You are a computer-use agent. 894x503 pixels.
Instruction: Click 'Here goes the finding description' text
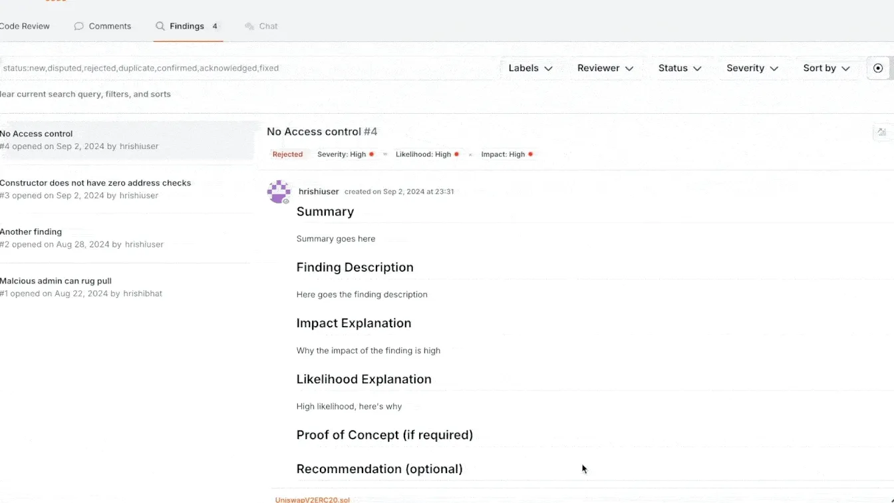click(x=362, y=295)
